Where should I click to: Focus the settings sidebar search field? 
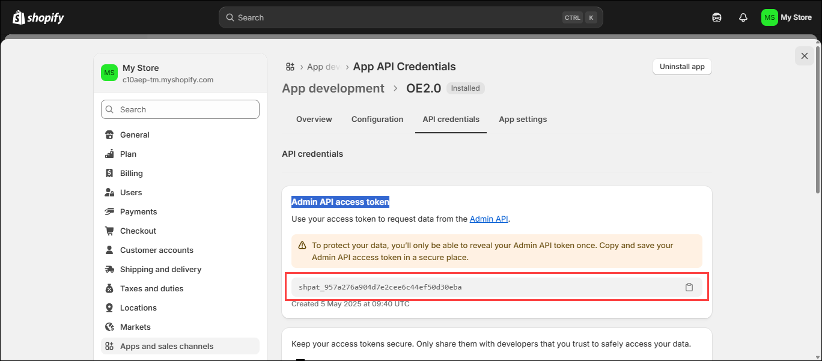point(180,109)
